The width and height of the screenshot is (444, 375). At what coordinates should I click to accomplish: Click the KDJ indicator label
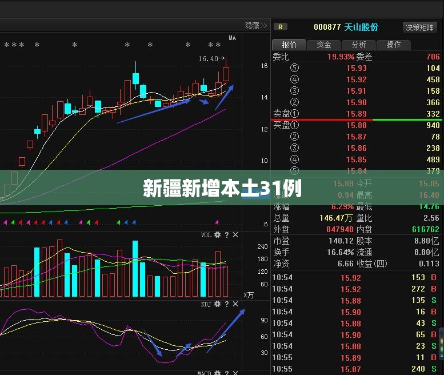tap(206, 304)
